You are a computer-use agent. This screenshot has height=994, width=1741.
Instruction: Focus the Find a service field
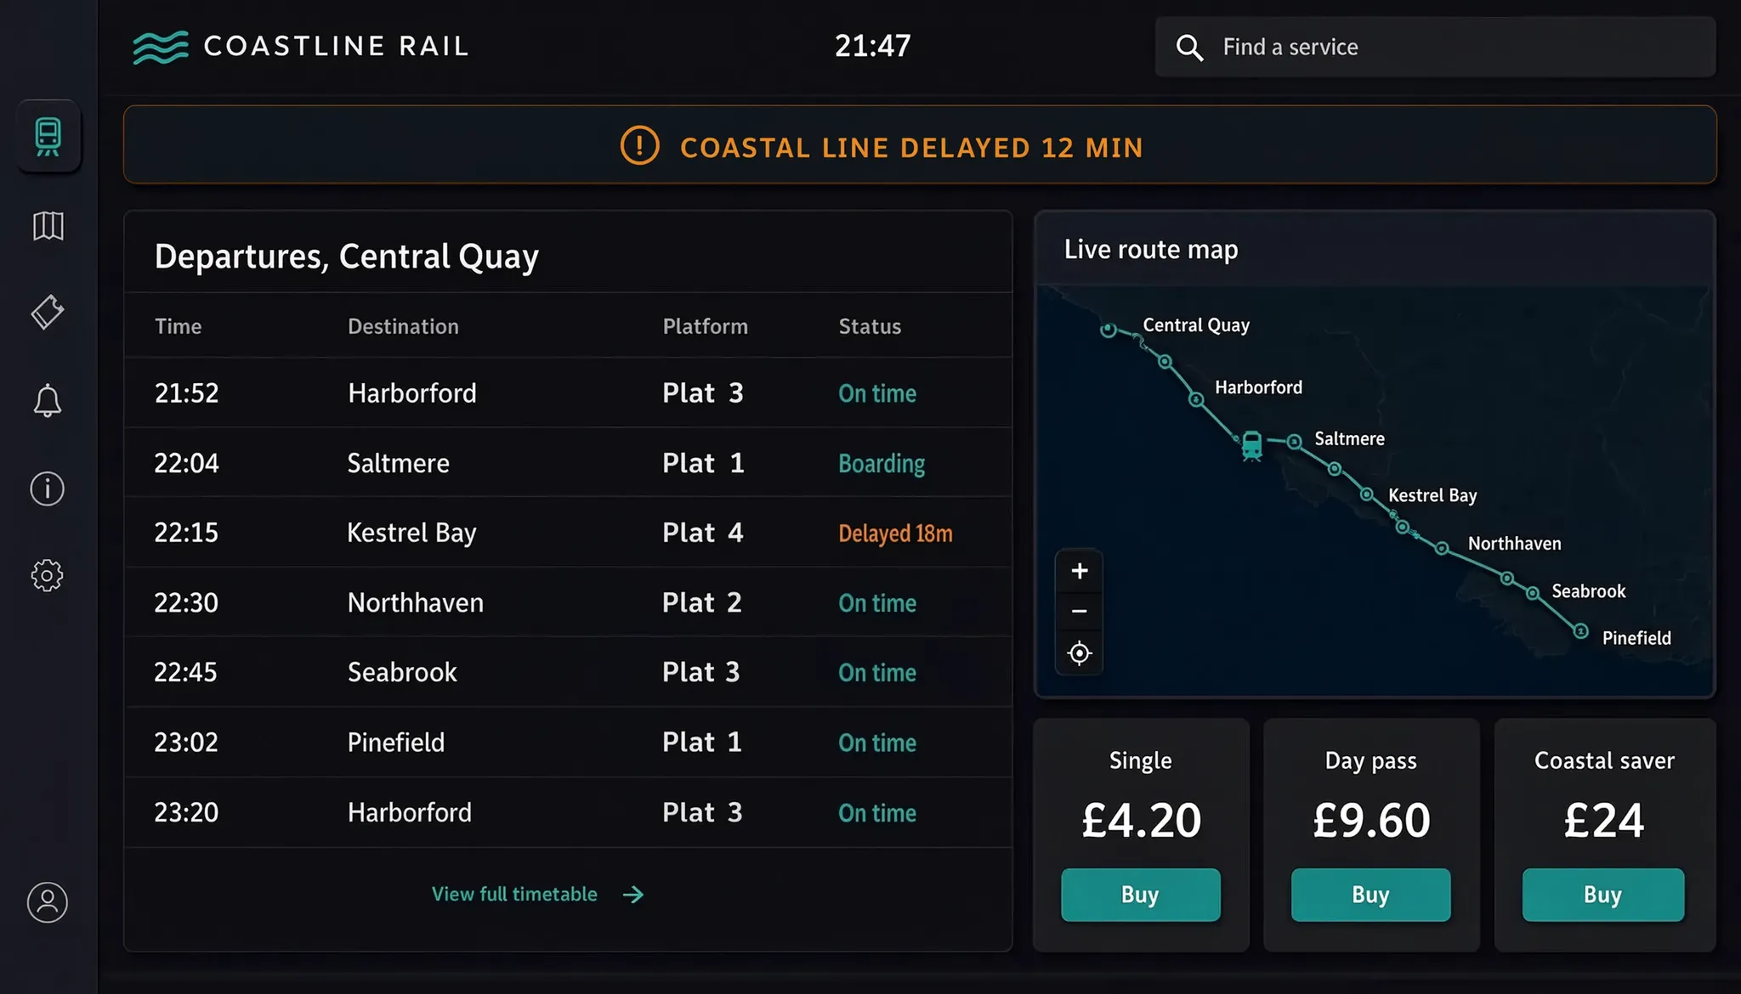(1435, 48)
